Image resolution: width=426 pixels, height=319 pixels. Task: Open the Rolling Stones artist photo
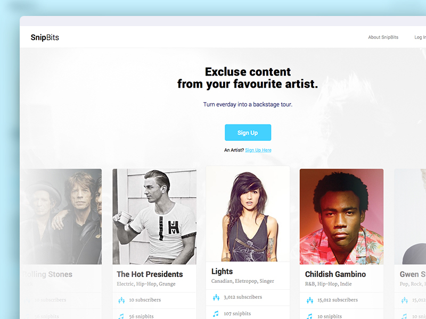pos(61,216)
